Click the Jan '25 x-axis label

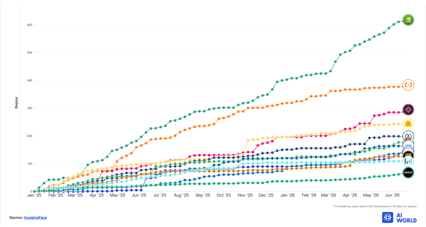coord(34,195)
